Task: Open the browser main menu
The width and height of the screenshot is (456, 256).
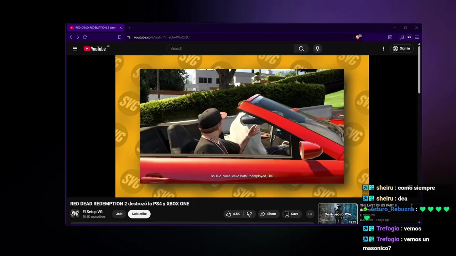Action: coord(416,37)
